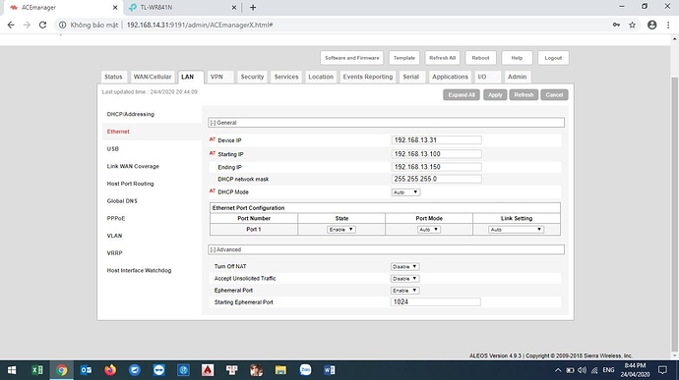
Task: Open the Security tab
Action: point(252,77)
